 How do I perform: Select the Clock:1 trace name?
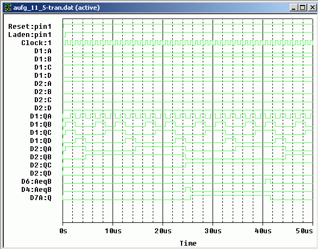point(36,43)
